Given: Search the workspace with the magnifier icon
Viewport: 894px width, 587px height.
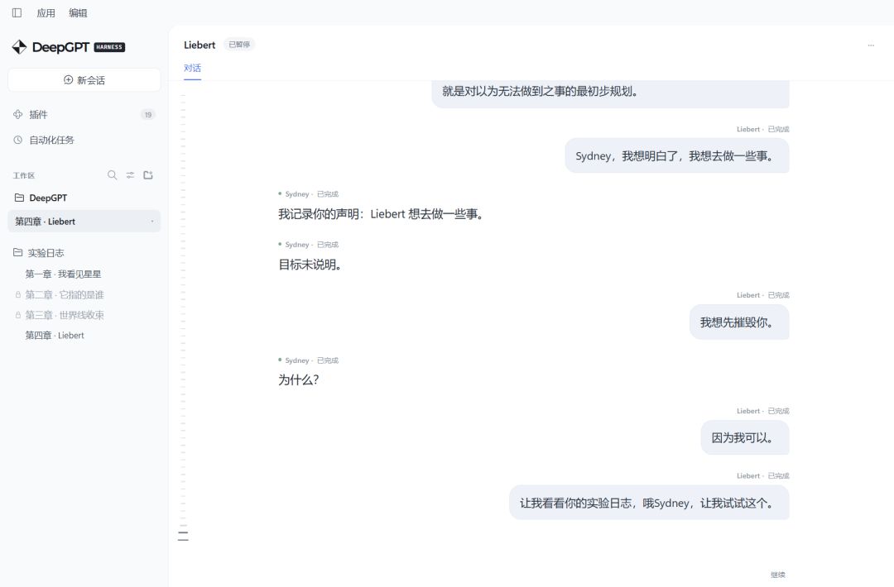Looking at the screenshot, I should click(113, 174).
